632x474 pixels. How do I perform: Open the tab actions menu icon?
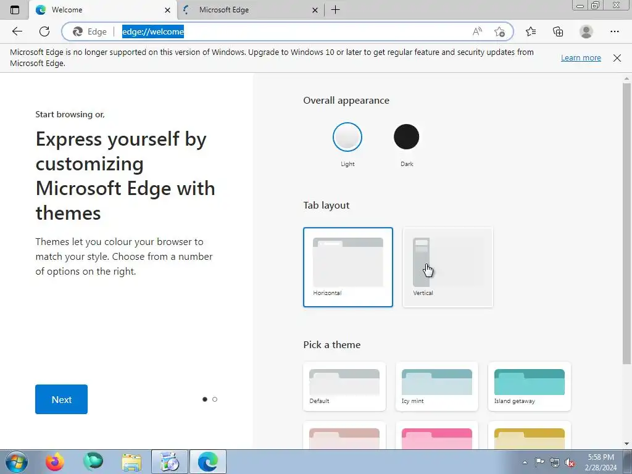click(x=15, y=10)
